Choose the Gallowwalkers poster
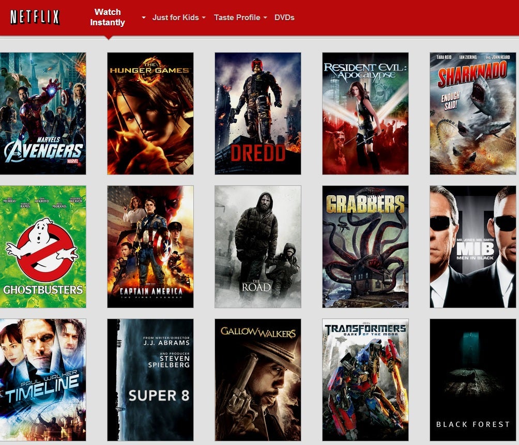This screenshot has height=445, width=519. pyautogui.click(x=258, y=380)
